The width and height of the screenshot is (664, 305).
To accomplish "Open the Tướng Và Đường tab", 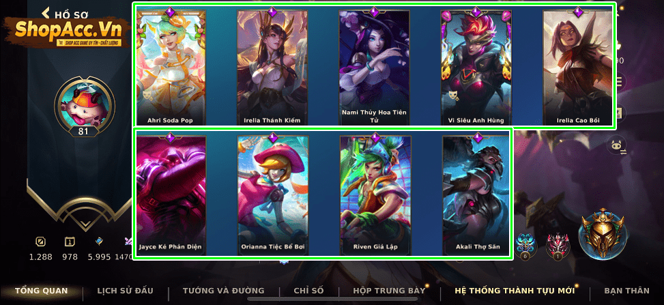I will (224, 291).
